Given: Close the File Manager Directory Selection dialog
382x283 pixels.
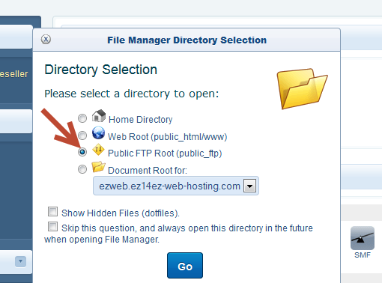Looking at the screenshot, I should point(46,39).
